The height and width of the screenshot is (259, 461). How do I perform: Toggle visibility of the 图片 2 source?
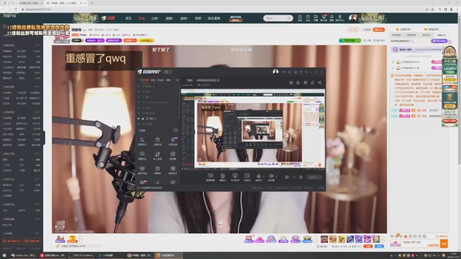click(138, 119)
